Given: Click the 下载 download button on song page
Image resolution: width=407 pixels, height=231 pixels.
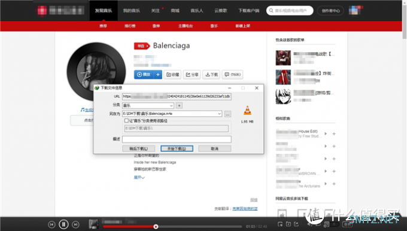Looking at the screenshot, I should pyautogui.click(x=211, y=74).
